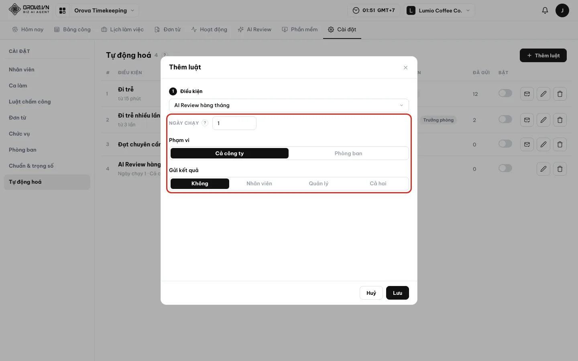Edit the AI Review hàng tháng rule
The width and height of the screenshot is (578, 361).
543,169
